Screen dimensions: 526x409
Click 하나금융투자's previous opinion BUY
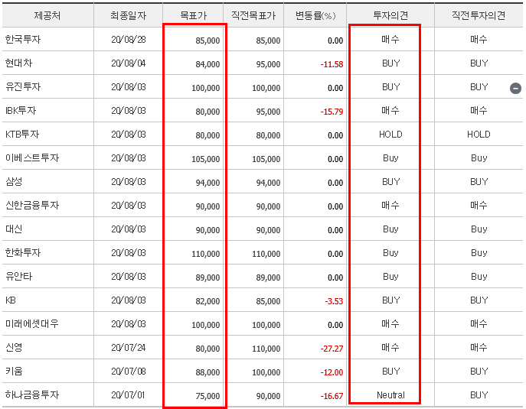[x=479, y=395]
